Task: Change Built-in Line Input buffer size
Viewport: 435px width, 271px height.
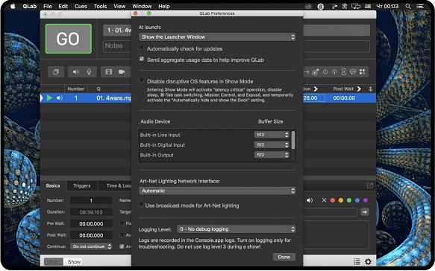Action: click(x=272, y=135)
